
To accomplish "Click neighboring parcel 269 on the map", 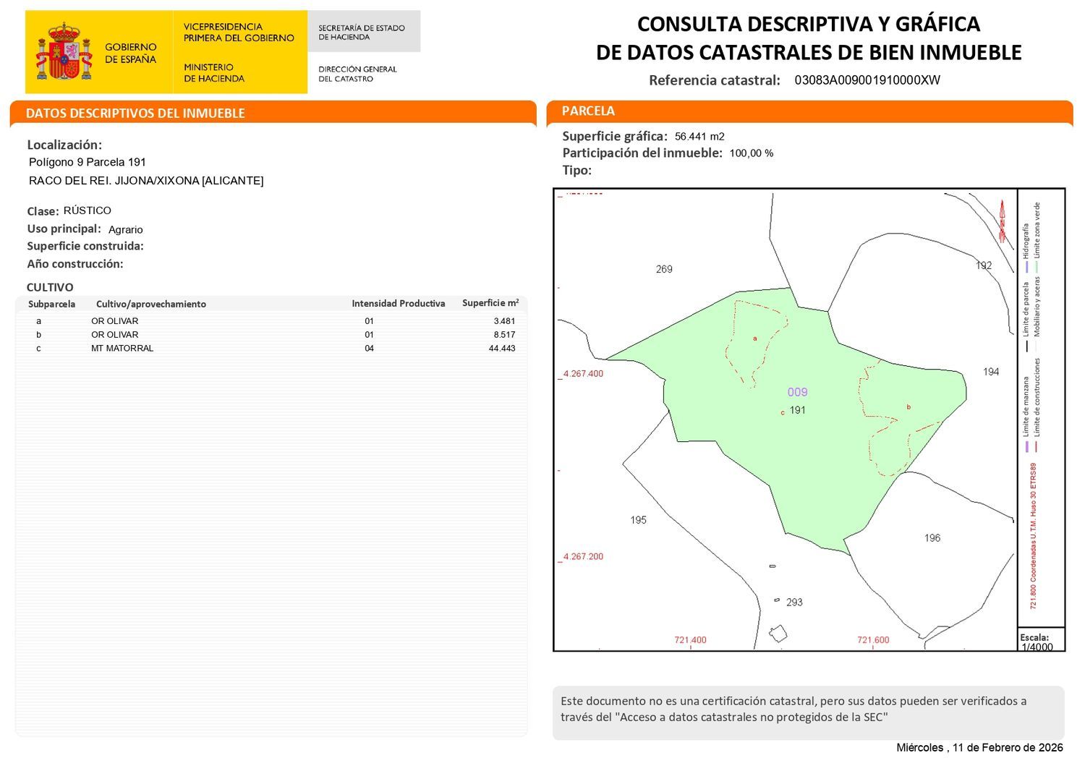I will [x=664, y=270].
